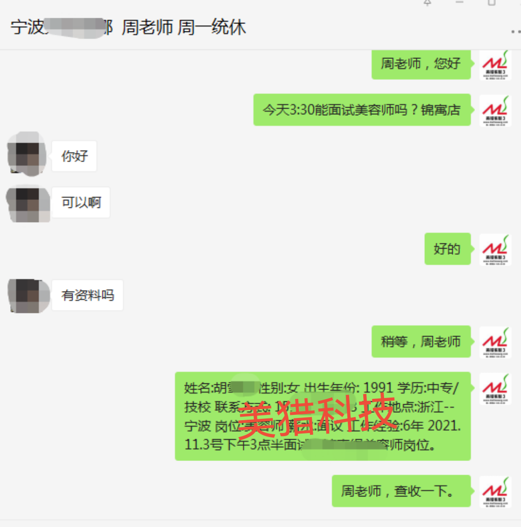Click sender avatar beside the resume message

pyautogui.click(x=495, y=389)
